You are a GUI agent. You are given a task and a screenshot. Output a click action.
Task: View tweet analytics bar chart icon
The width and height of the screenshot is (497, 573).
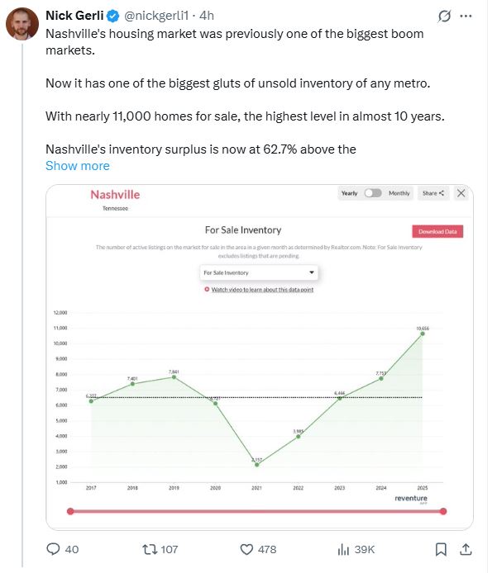343,549
